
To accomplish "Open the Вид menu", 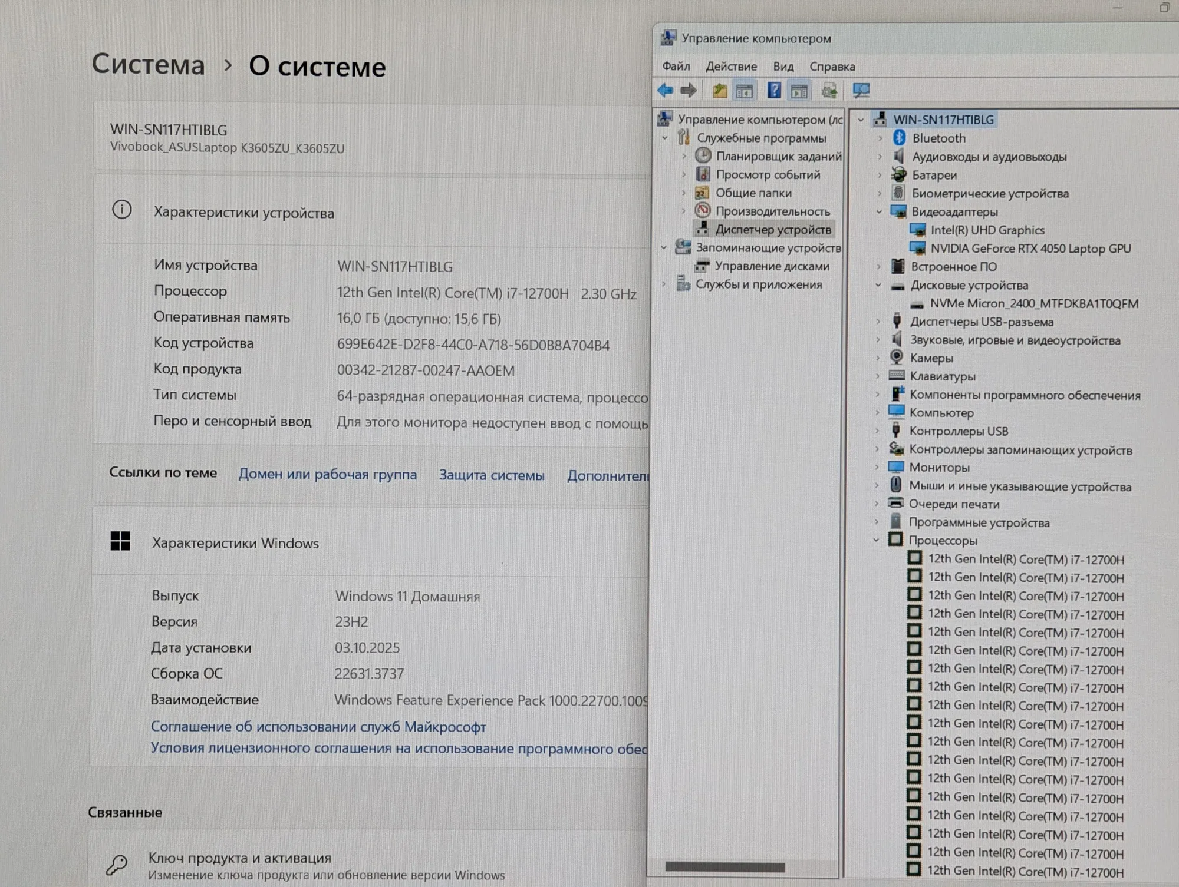I will (783, 67).
